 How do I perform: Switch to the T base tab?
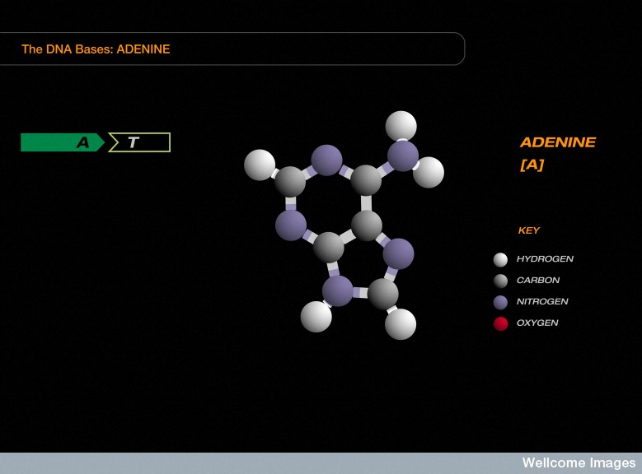(x=139, y=142)
